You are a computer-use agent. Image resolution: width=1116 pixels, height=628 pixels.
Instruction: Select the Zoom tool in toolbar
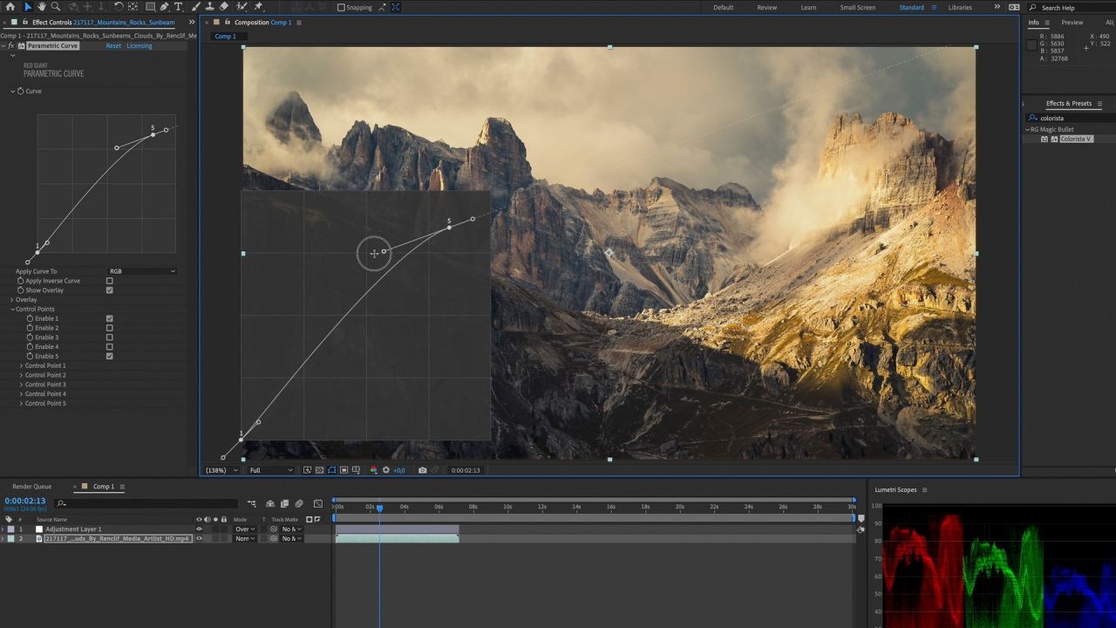click(x=56, y=7)
